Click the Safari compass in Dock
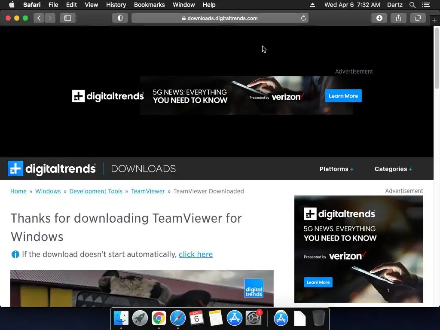440x330 pixels. tap(177, 318)
